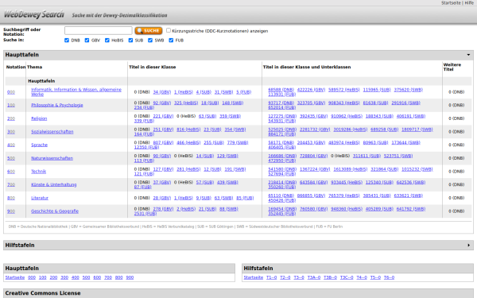477x298 pixels.
Task: Open Informatik, Information & Wissen topic
Action: 76,92
